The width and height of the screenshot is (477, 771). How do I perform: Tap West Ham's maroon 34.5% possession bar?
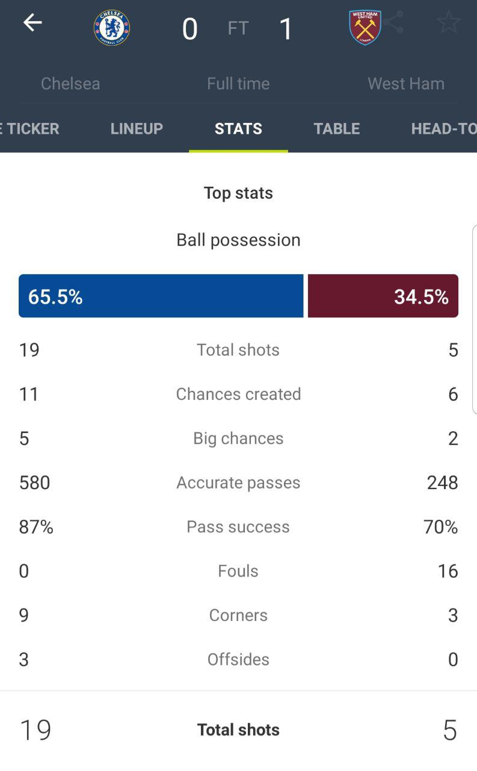(383, 296)
